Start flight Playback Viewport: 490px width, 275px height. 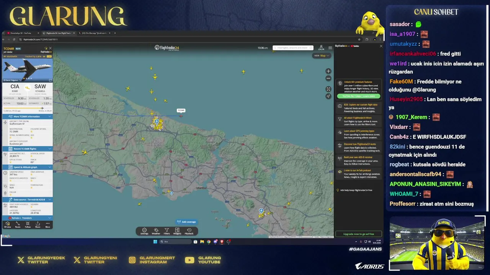[189, 231]
